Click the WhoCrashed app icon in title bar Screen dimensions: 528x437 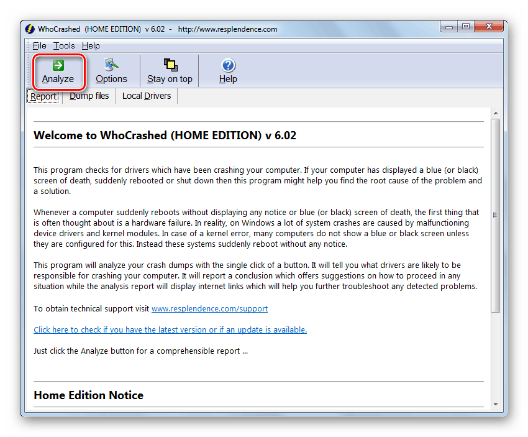(30, 29)
